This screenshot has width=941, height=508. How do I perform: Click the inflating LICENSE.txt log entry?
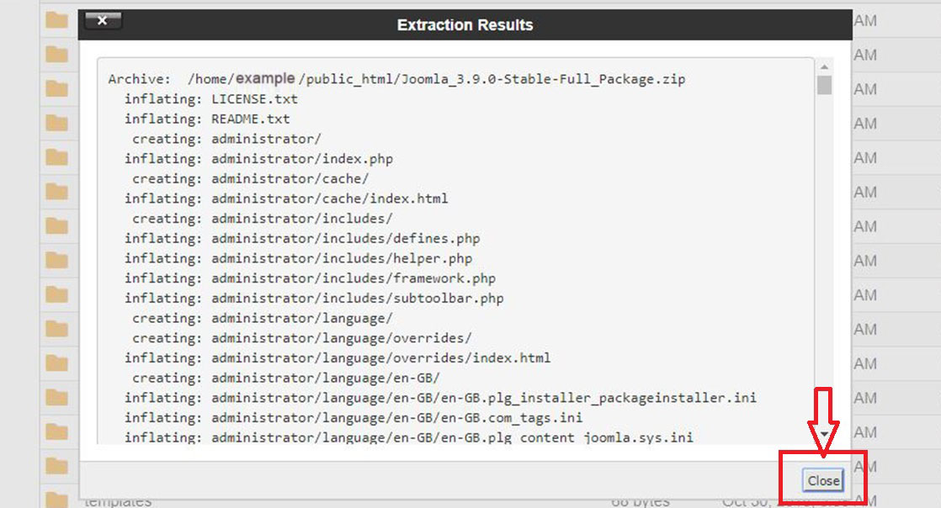pos(210,99)
